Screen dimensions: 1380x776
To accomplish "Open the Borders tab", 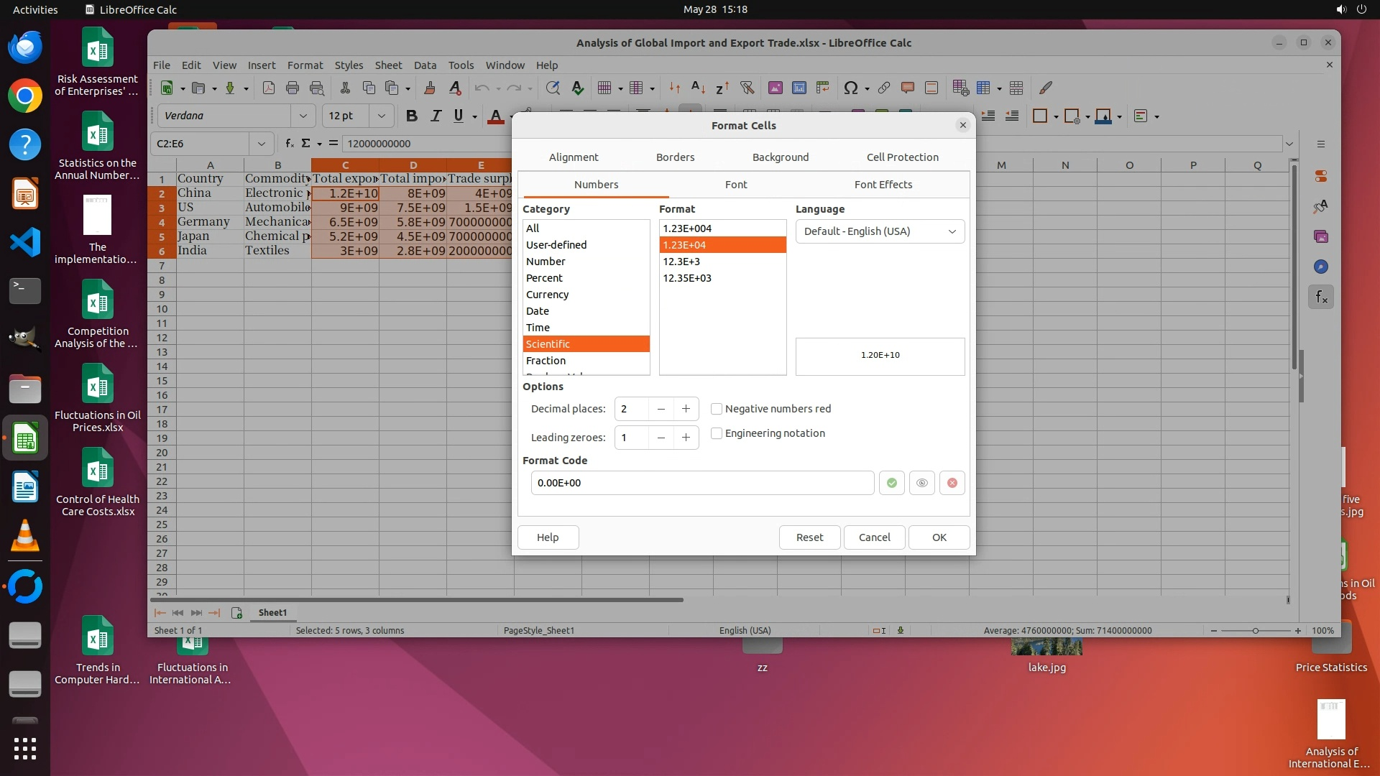I will [x=675, y=157].
